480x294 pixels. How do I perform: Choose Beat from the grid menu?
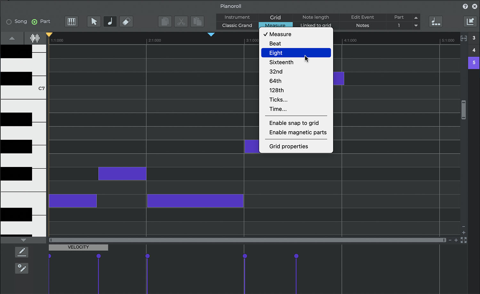click(275, 44)
